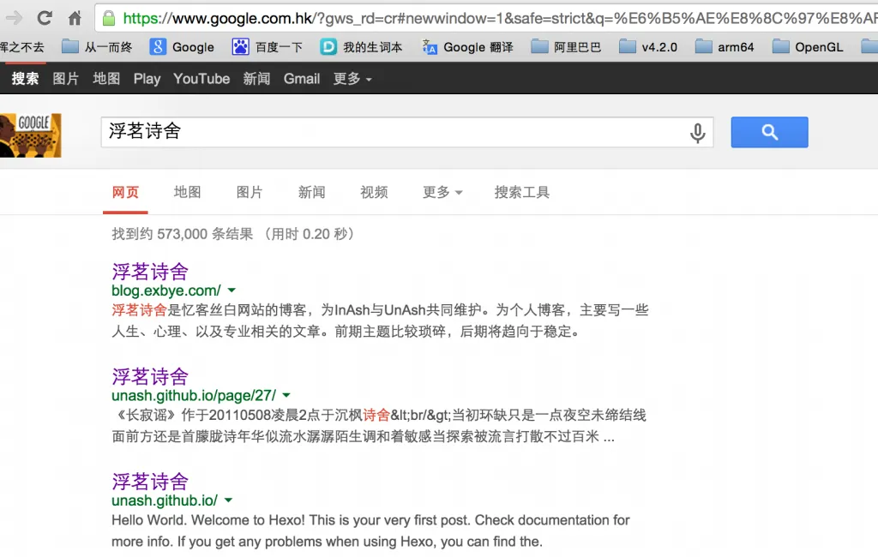Expand 更多 menu in the black bar

[x=352, y=78]
